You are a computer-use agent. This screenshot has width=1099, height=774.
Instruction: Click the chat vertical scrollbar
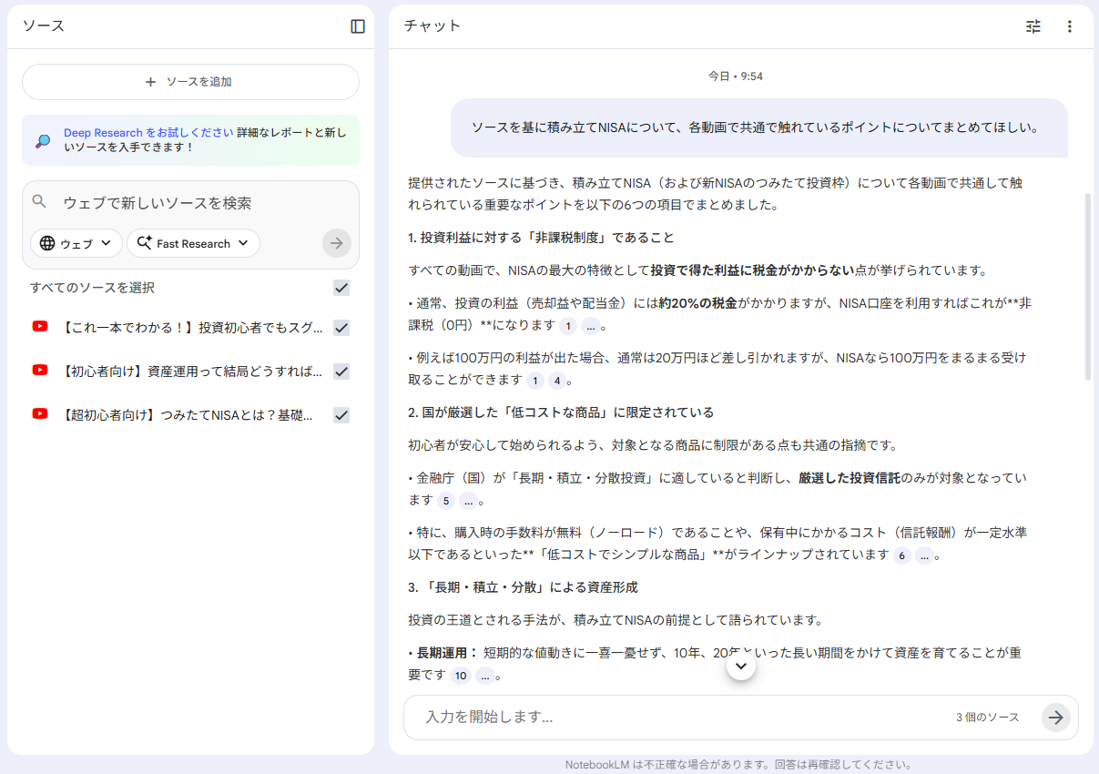pyautogui.click(x=1087, y=286)
